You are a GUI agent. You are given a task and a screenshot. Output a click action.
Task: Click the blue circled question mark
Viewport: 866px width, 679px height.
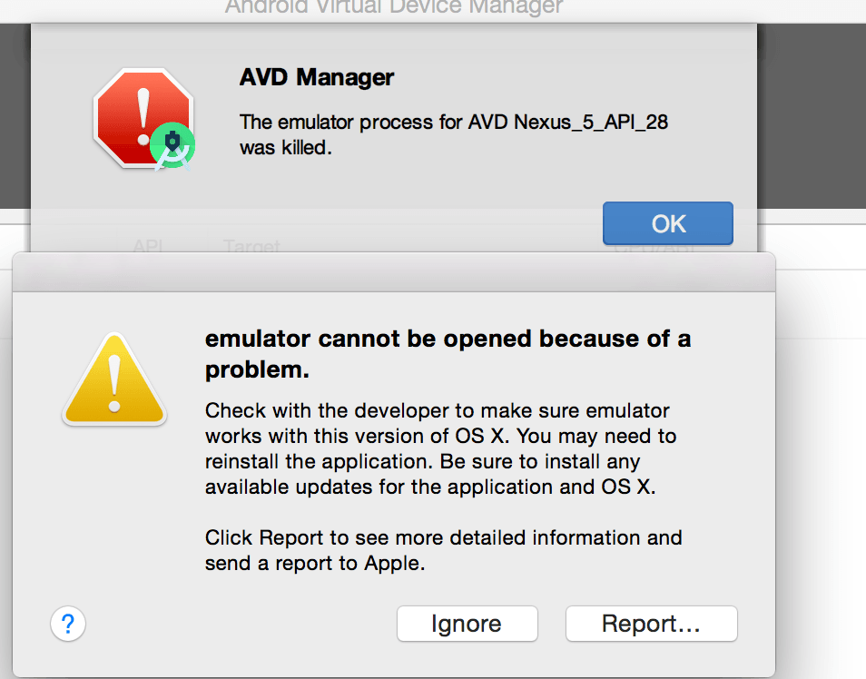pos(67,624)
